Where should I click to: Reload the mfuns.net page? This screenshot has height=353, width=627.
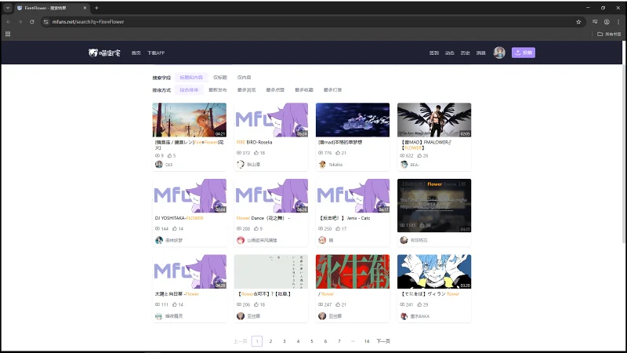32,22
